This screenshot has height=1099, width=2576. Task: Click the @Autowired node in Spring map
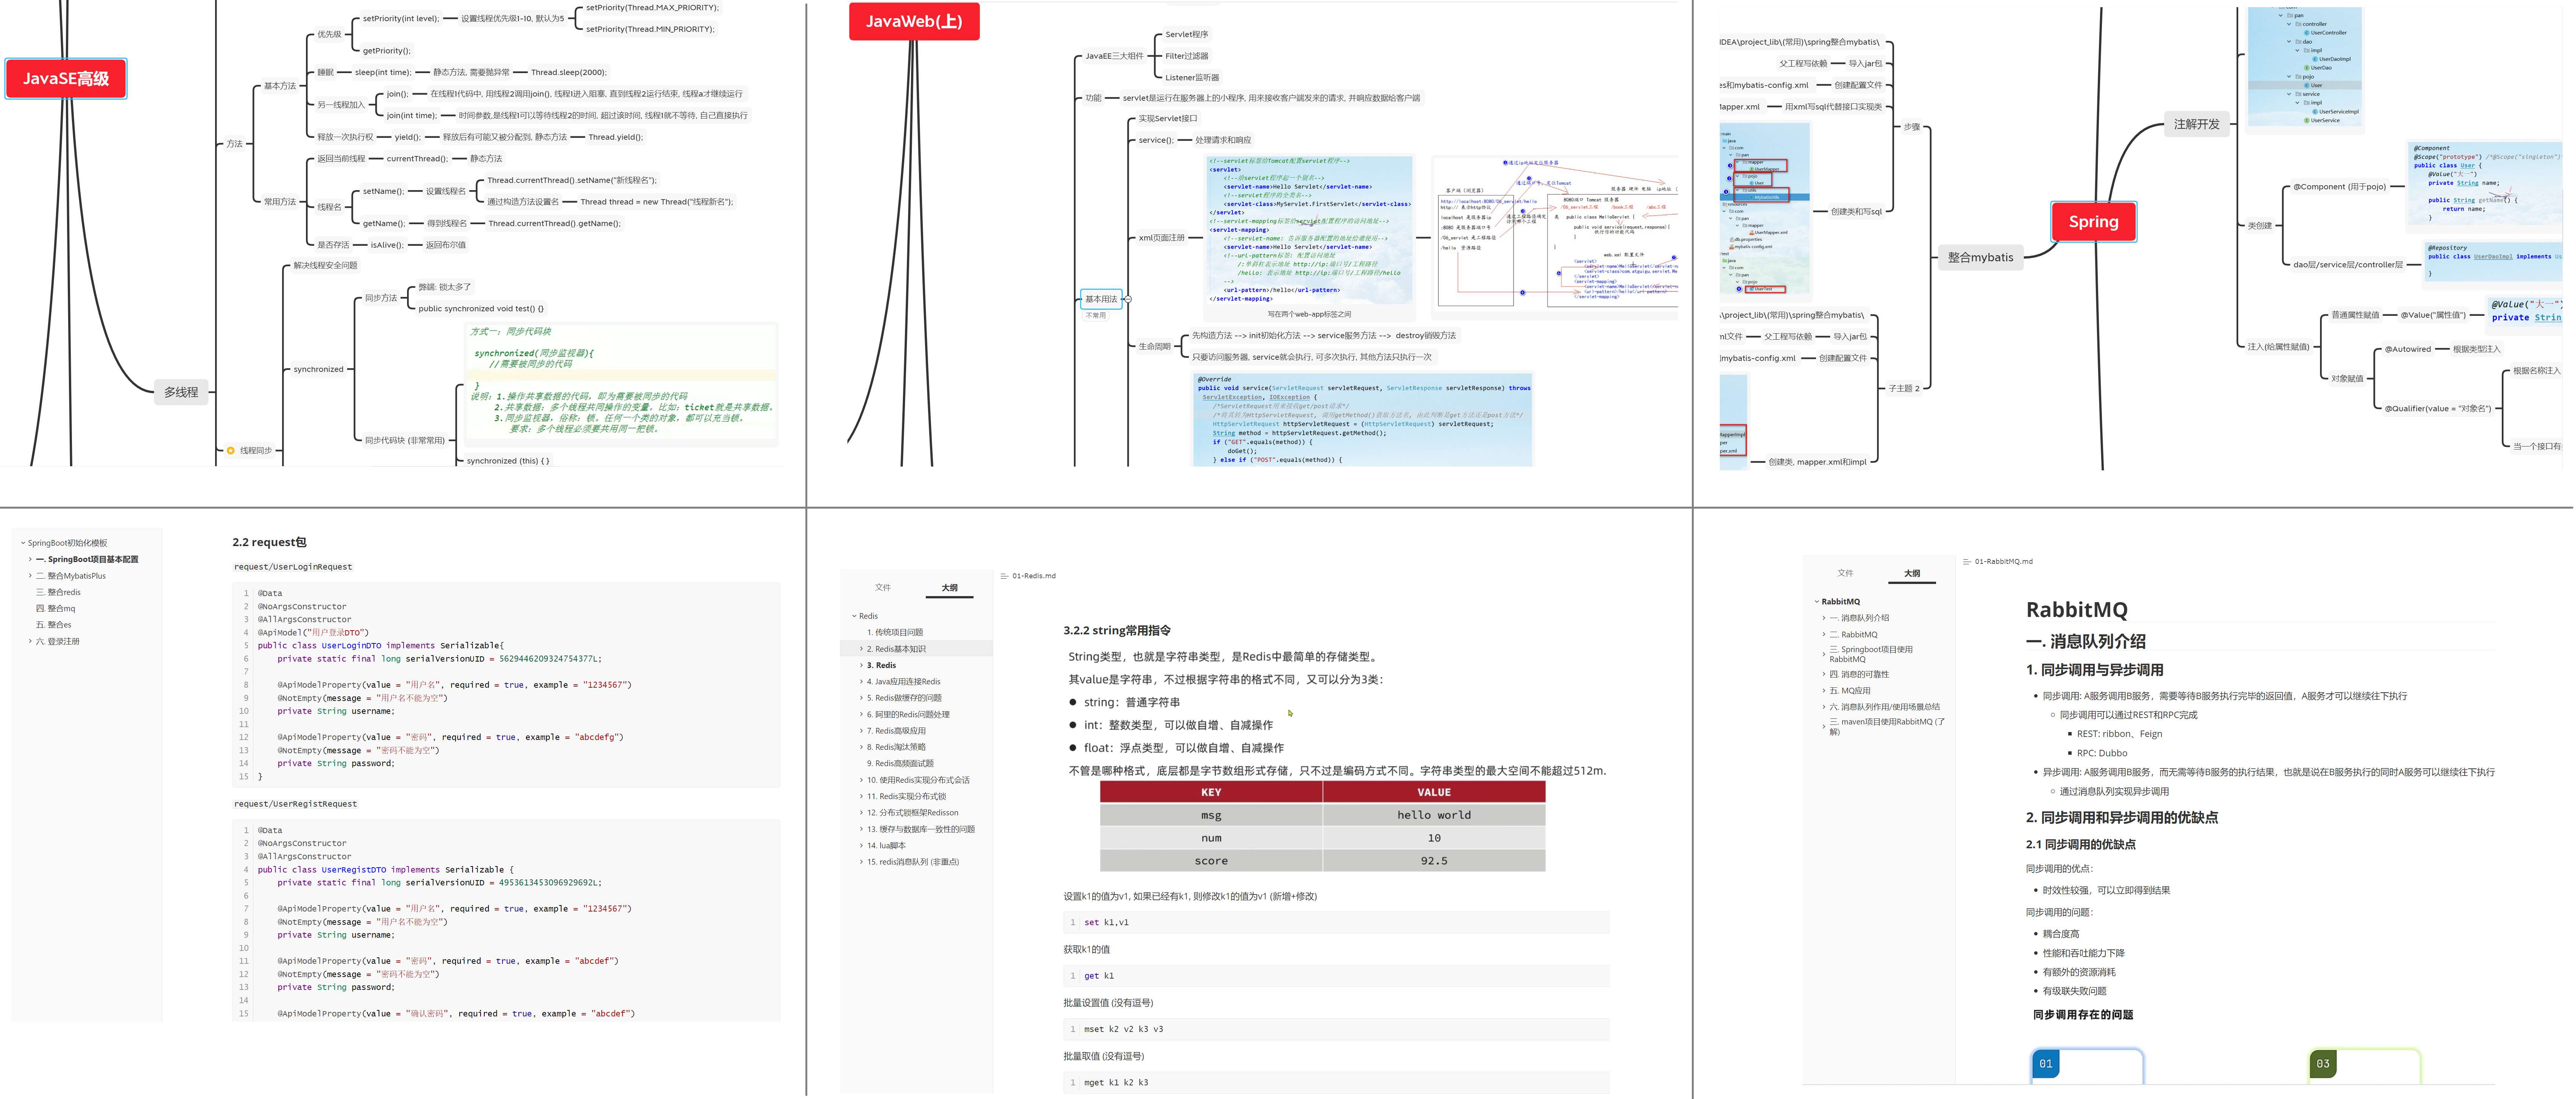click(2407, 349)
